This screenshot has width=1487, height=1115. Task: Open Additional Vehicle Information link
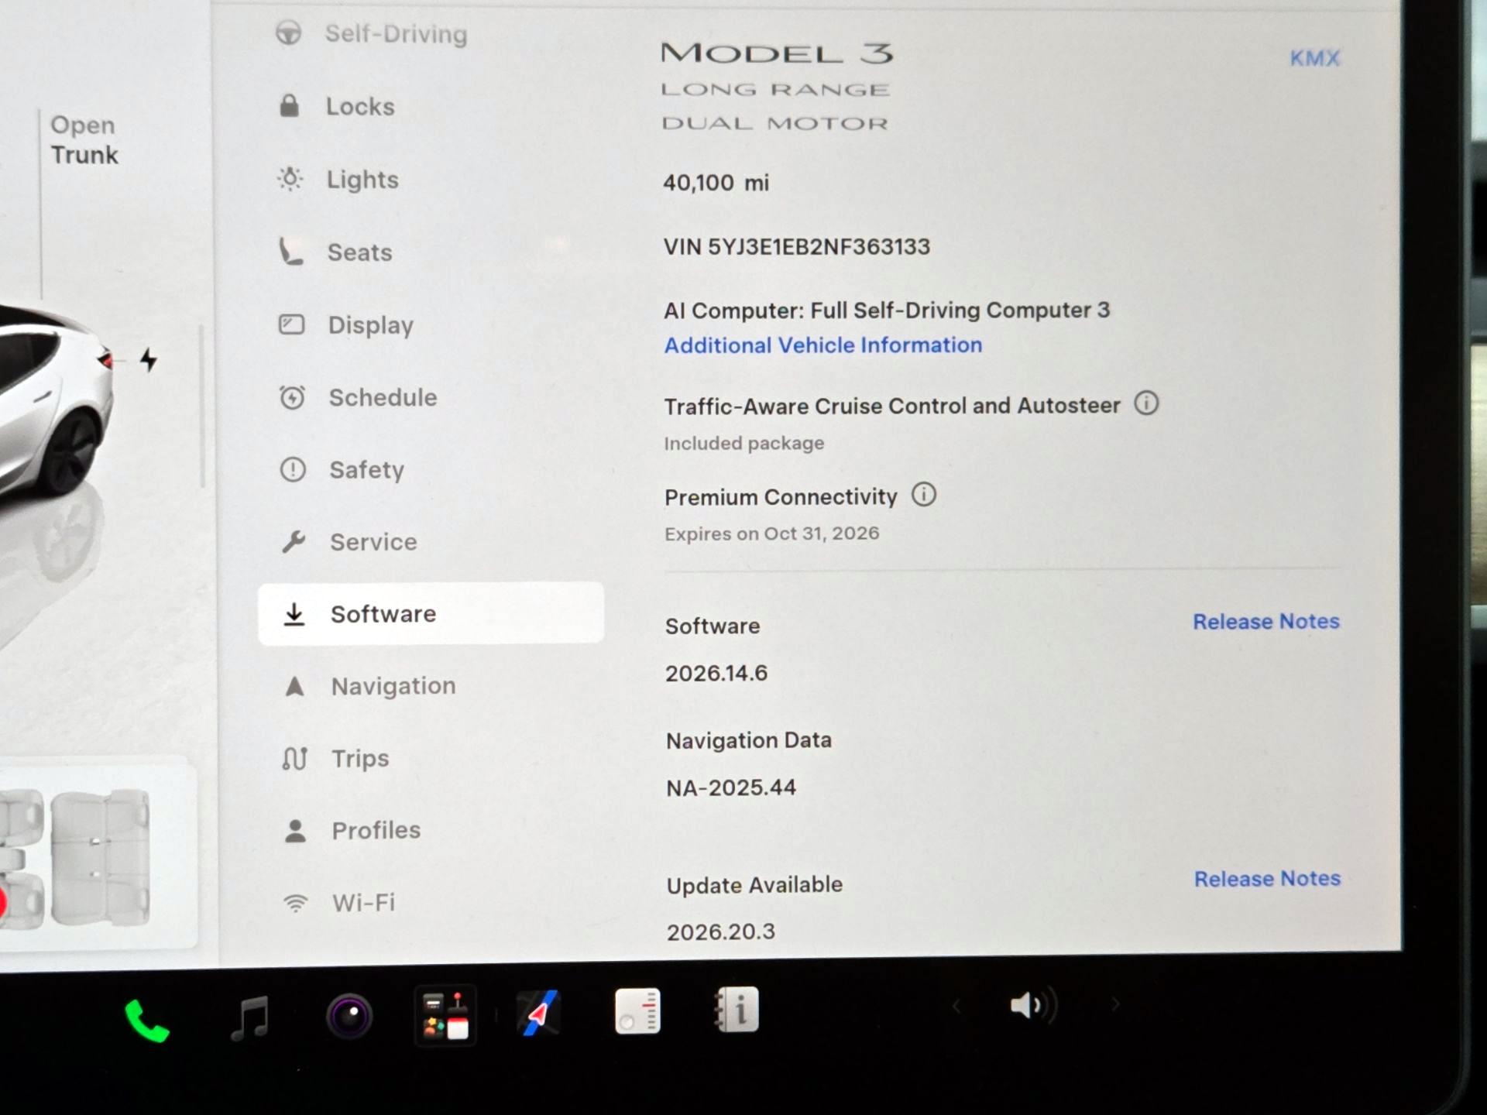coord(823,345)
